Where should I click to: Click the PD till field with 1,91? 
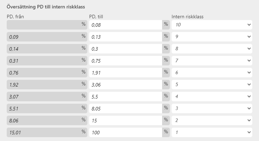pos(125,72)
